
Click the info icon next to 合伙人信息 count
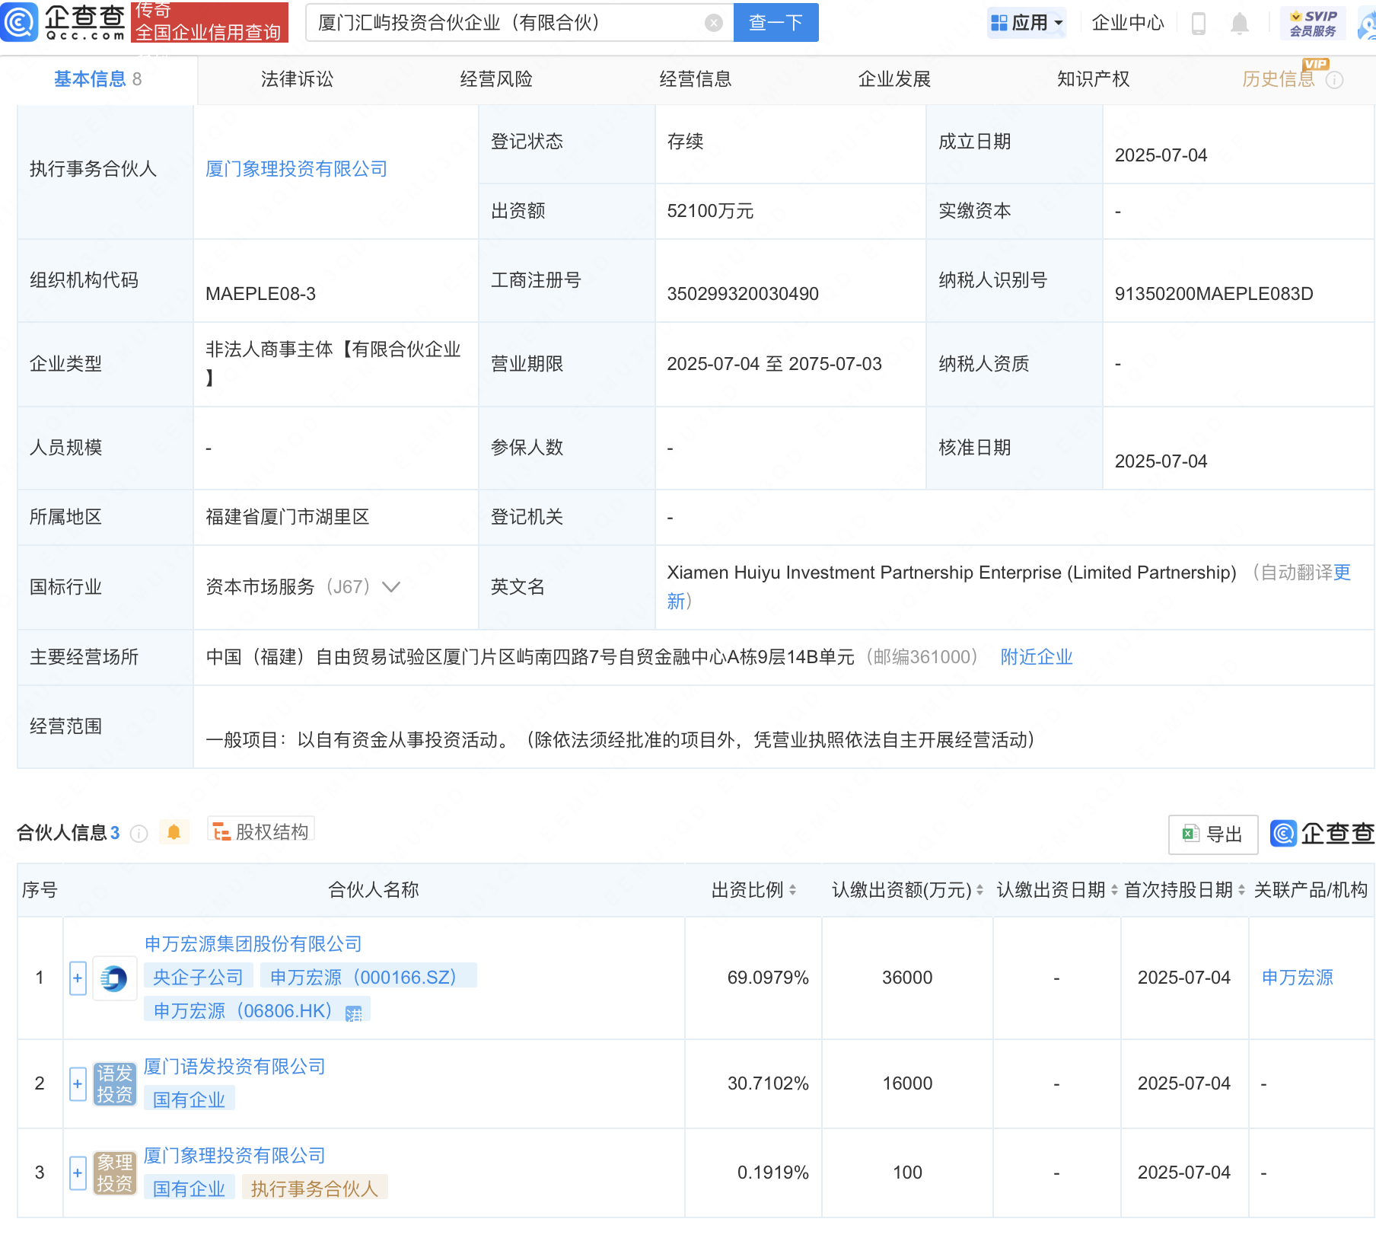pos(139,834)
